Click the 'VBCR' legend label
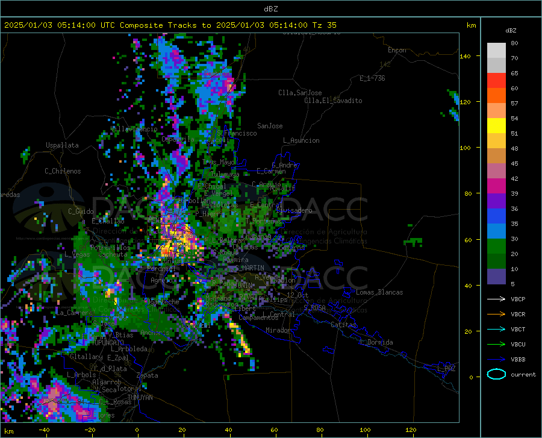The width and height of the screenshot is (542, 438). tap(518, 314)
